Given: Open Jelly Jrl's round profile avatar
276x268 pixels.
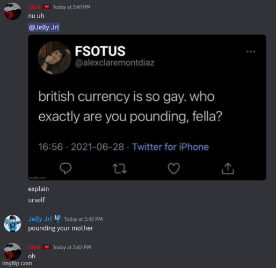Looking at the screenshot, I should [x=12, y=224].
